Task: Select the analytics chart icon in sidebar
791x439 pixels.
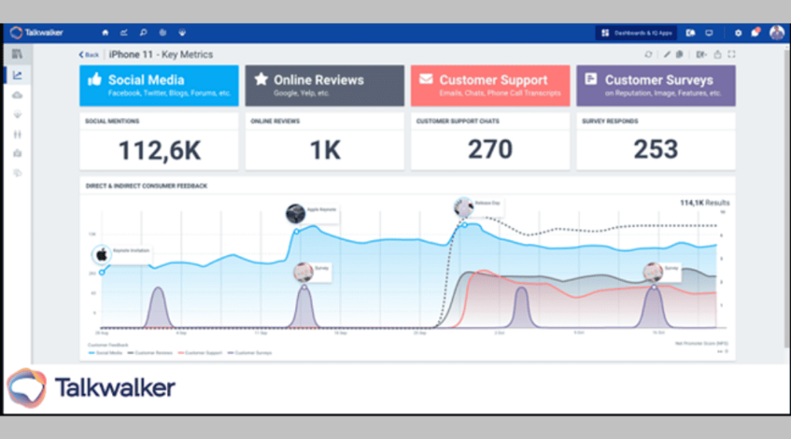Action: coord(17,75)
